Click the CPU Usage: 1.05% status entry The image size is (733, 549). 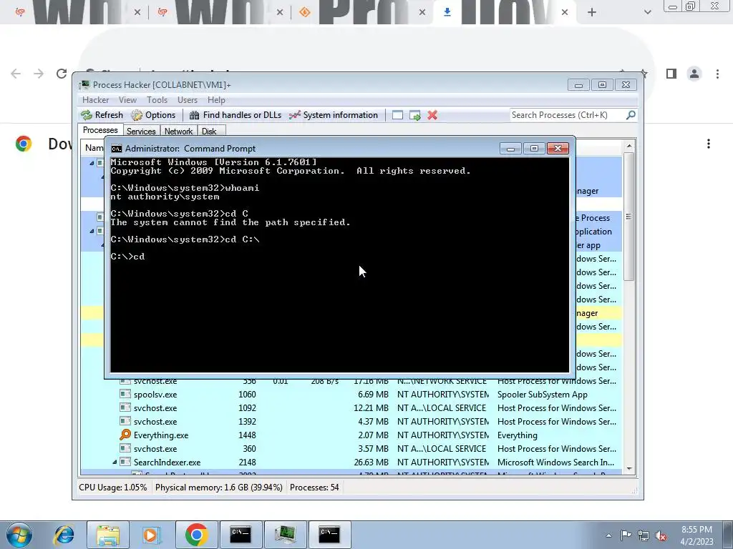point(112,488)
